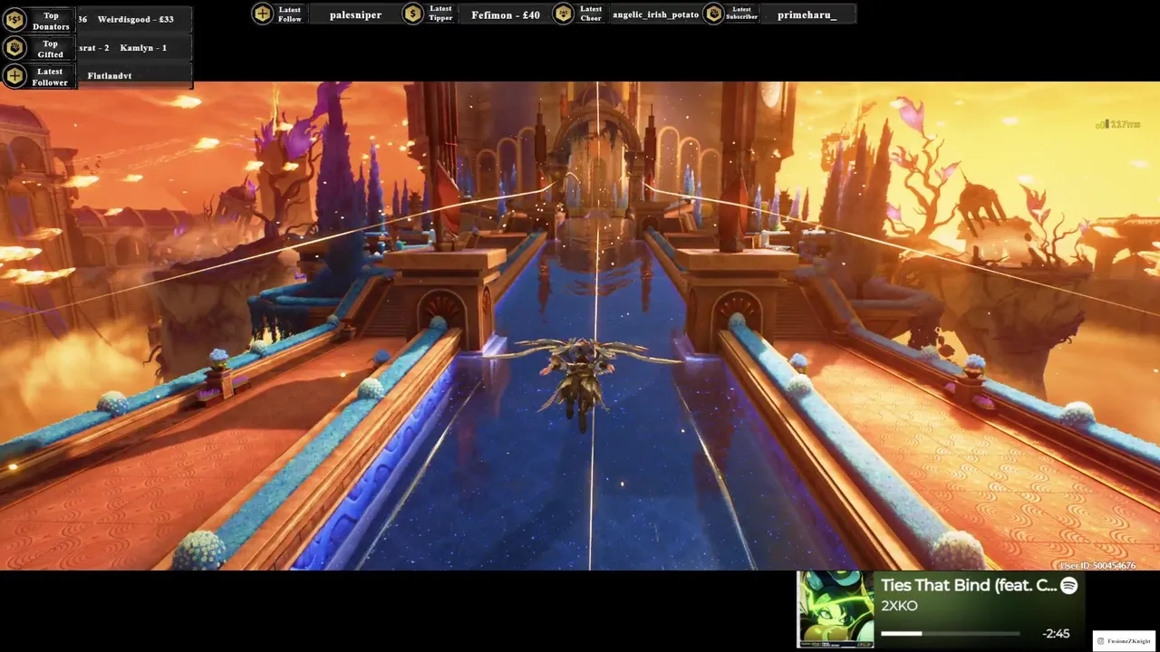
Task: Select the Latest Subscriber label
Action: click(741, 14)
